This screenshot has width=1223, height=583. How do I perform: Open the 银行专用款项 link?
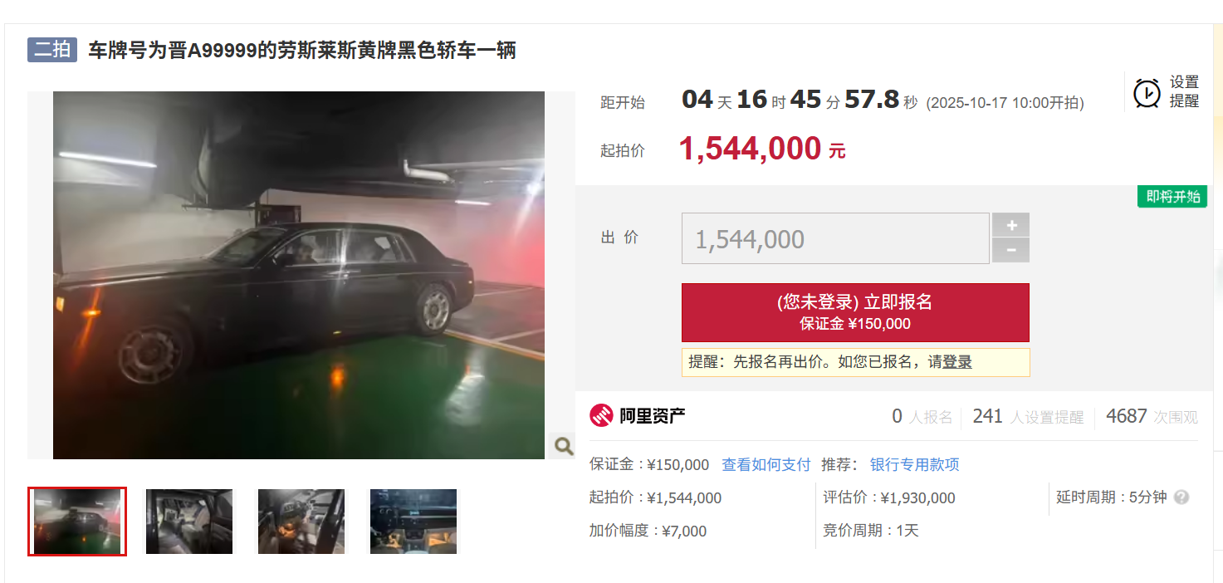pyautogui.click(x=914, y=464)
